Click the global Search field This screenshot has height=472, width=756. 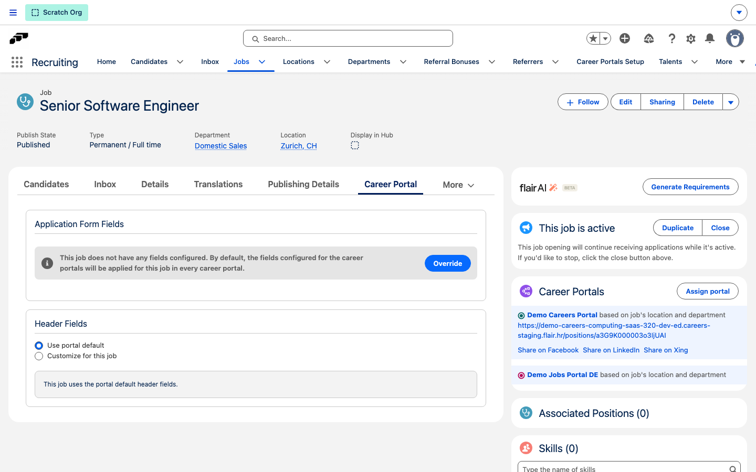pos(348,38)
